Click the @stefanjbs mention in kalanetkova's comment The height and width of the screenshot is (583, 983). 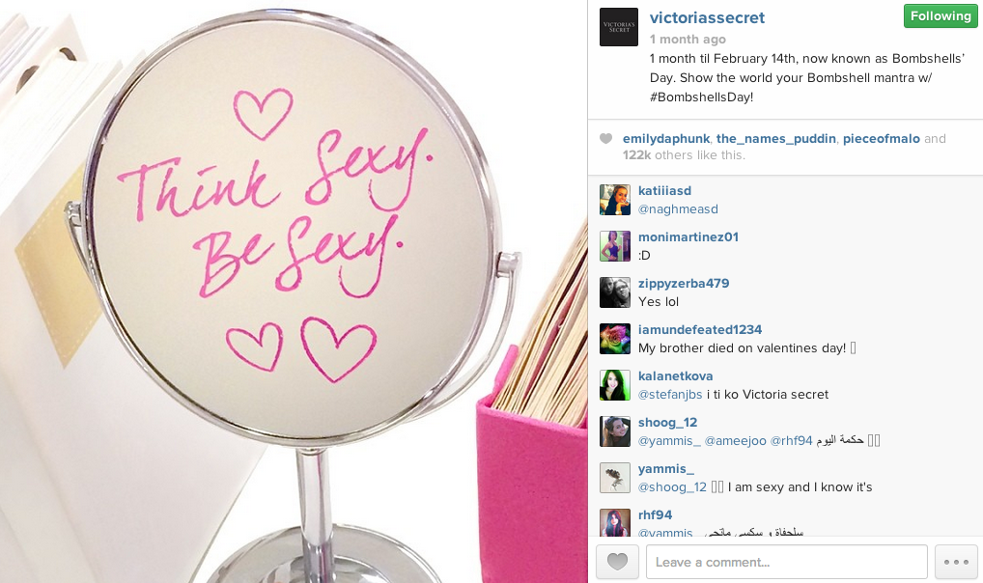point(670,395)
